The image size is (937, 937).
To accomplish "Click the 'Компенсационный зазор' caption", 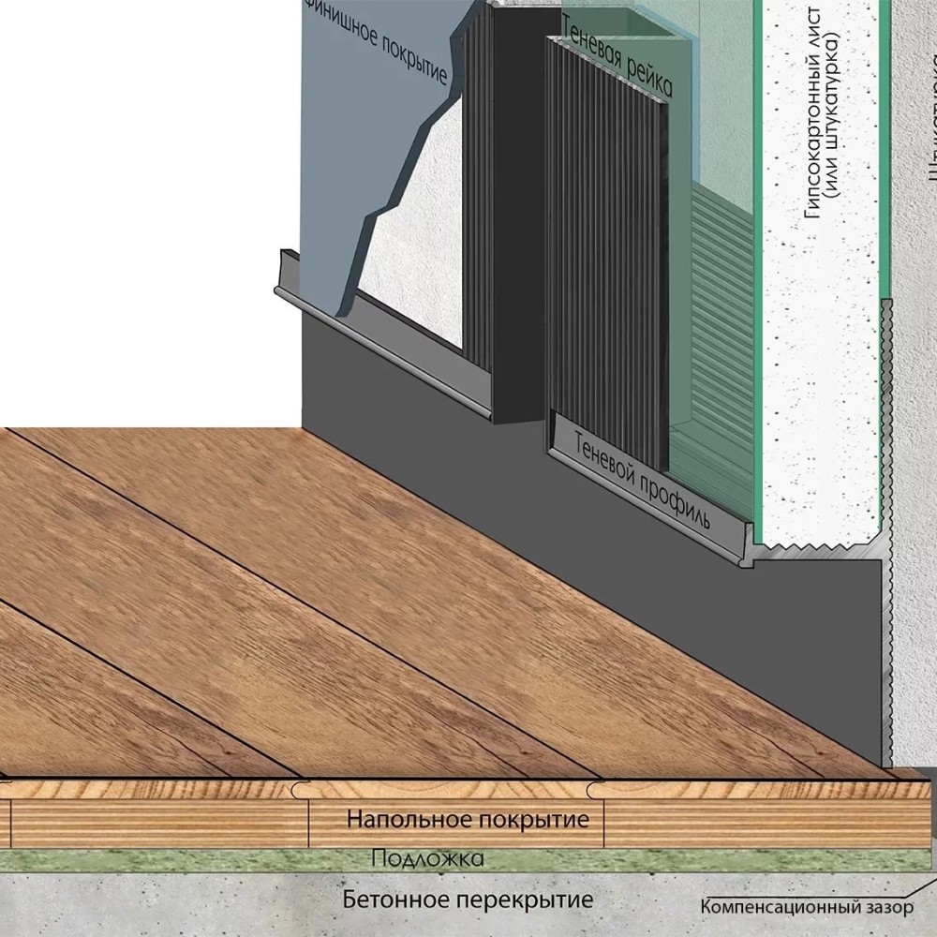I will 806,907.
